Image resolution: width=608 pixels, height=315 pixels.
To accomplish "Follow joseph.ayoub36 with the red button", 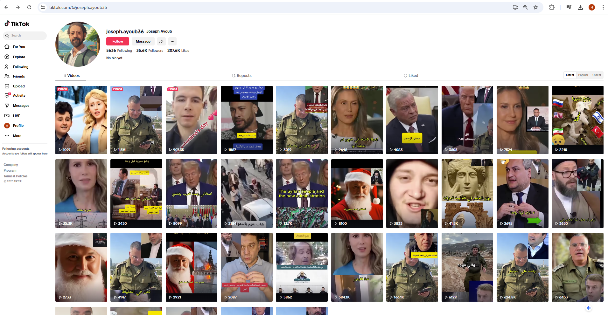I will [117, 41].
